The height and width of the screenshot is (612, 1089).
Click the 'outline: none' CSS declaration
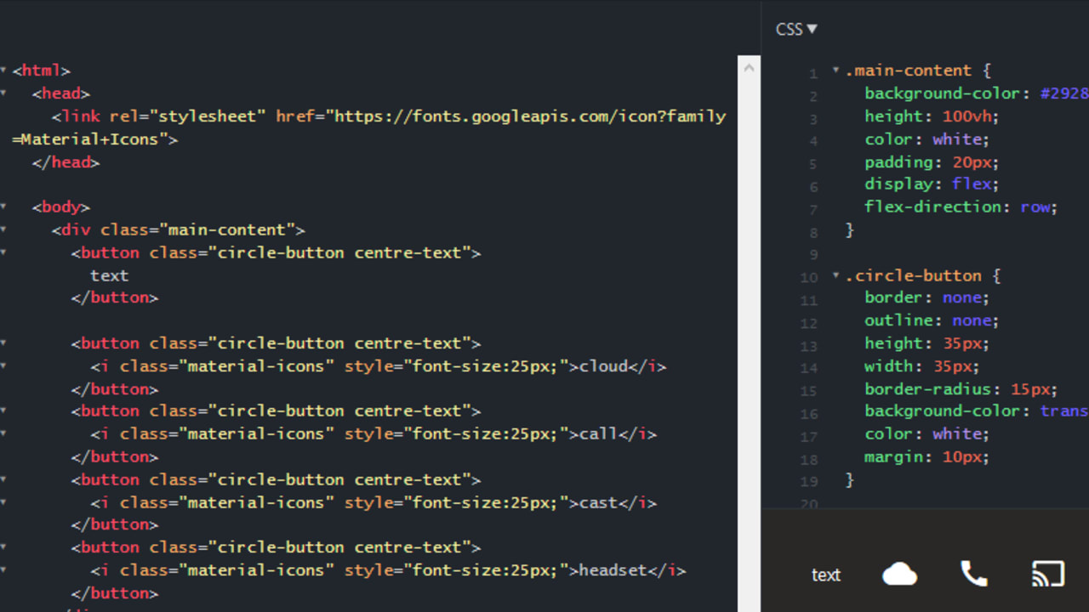932,320
